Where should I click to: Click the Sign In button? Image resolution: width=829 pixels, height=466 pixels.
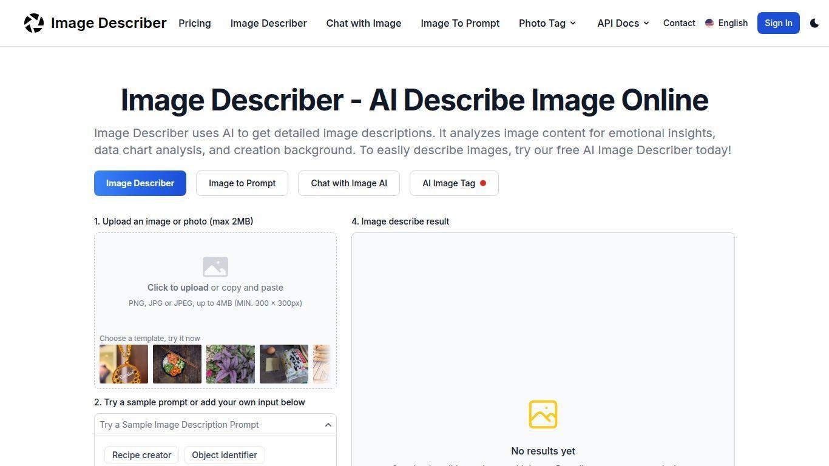(779, 23)
